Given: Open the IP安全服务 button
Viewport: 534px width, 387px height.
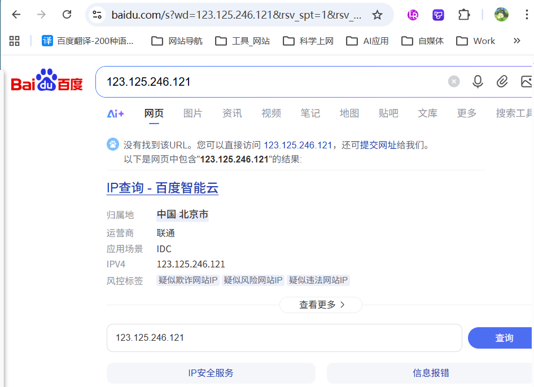Looking at the screenshot, I should click(211, 373).
